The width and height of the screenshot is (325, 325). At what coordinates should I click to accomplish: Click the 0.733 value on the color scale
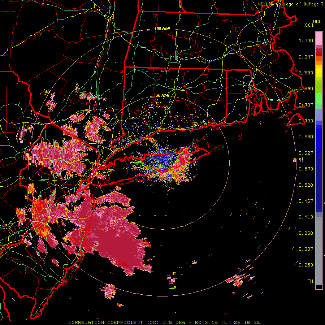click(x=306, y=121)
